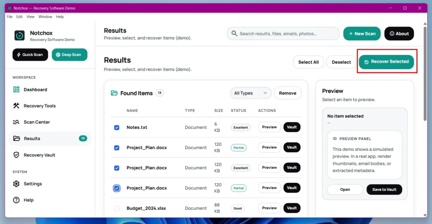This screenshot has height=224, width=432.
Task: Toggle the Notes.txt checkbox
Action: coord(116,128)
